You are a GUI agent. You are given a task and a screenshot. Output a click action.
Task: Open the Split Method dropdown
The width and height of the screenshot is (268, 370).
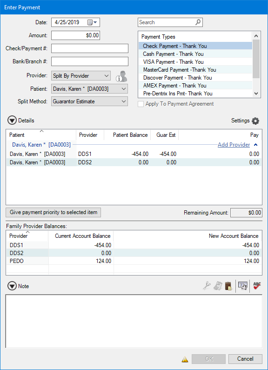point(89,101)
